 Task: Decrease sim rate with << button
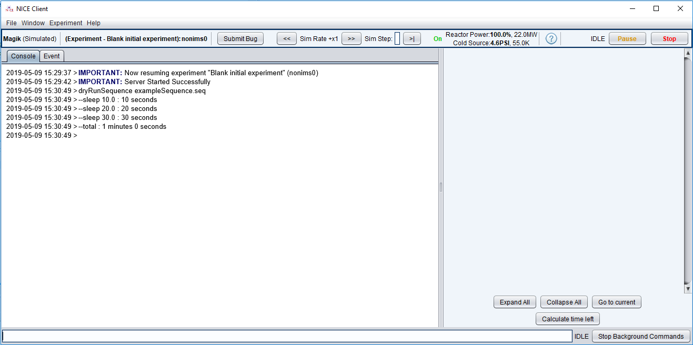point(287,38)
